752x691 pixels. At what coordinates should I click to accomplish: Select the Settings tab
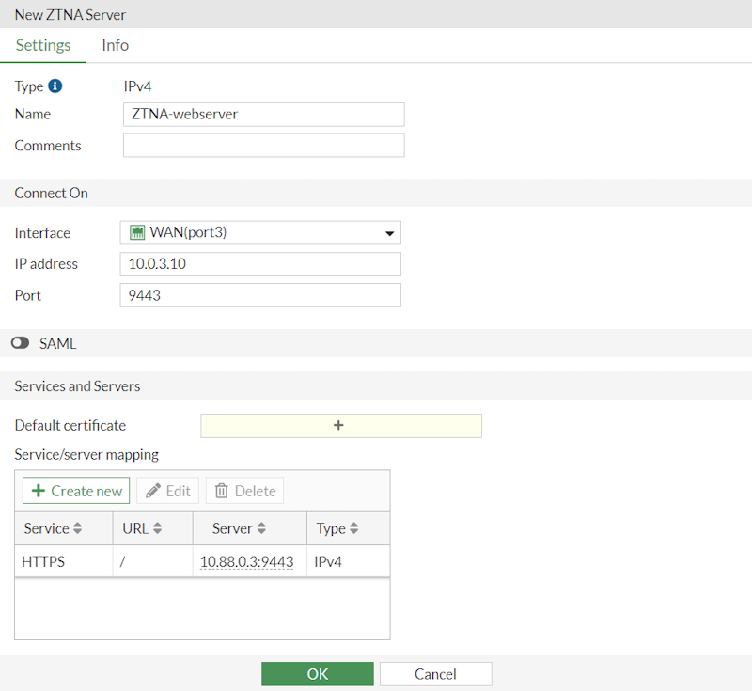coord(43,45)
